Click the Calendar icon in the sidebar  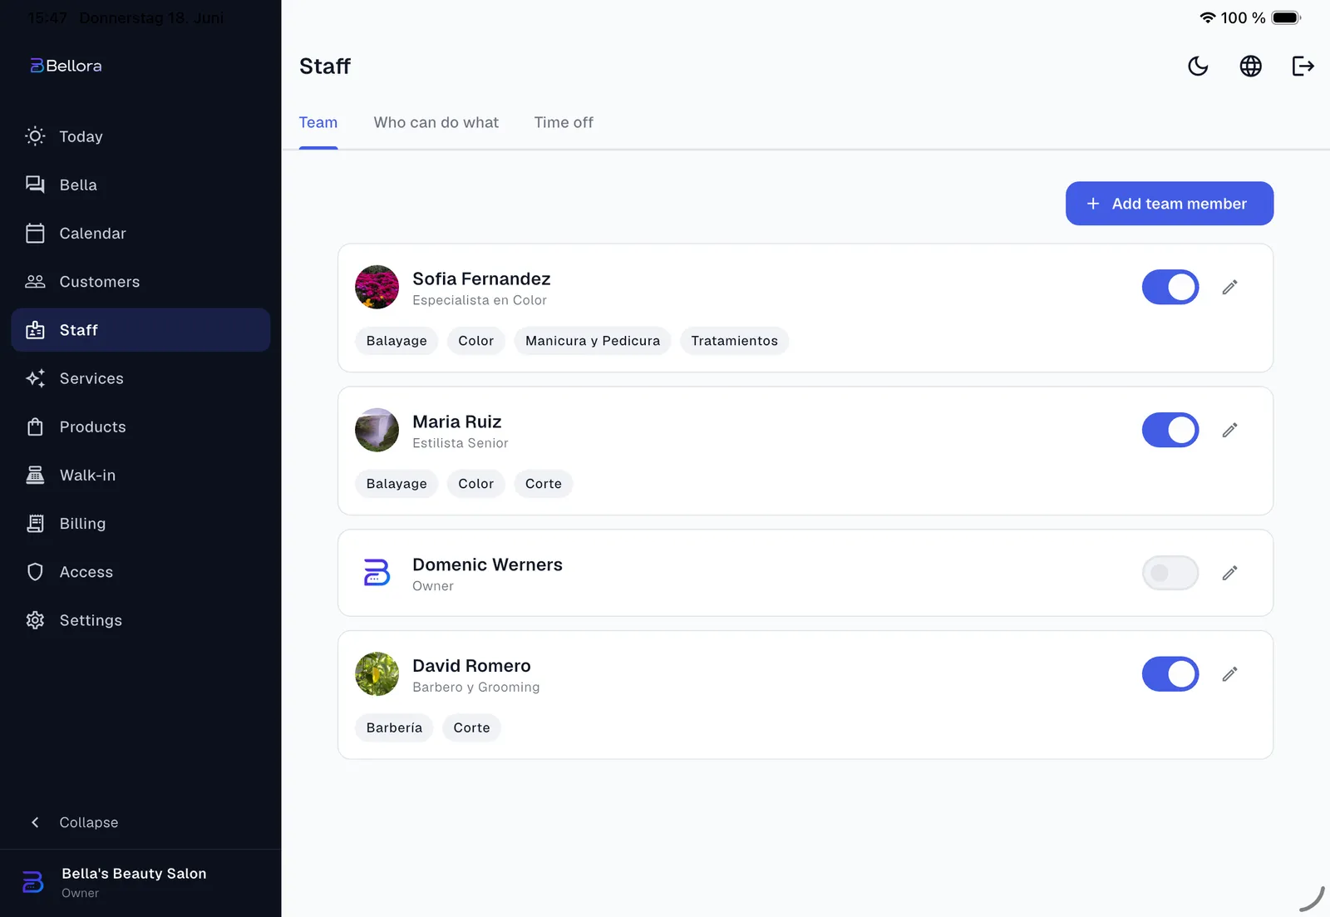(35, 234)
